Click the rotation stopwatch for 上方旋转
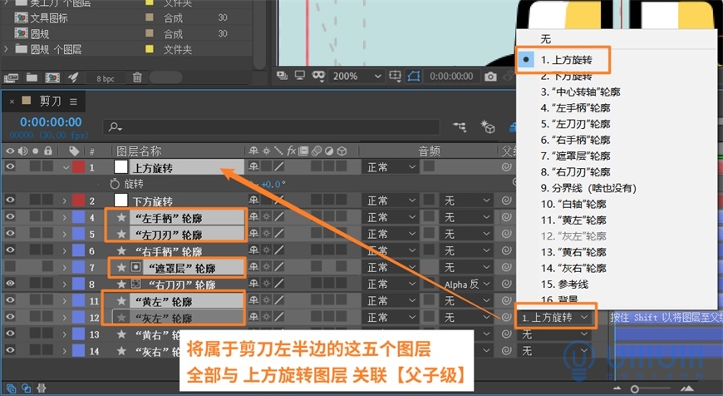Screen dimensions: 723x396 pyautogui.click(x=115, y=184)
